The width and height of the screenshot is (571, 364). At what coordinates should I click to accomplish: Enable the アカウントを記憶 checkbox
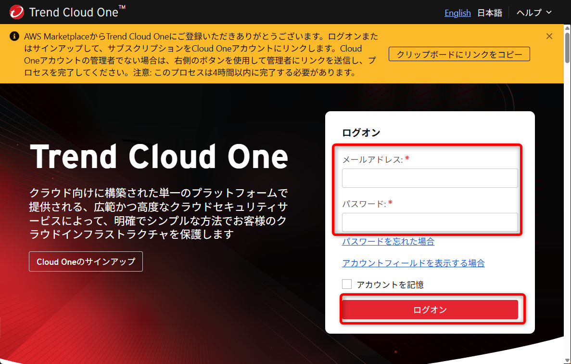[x=347, y=284]
